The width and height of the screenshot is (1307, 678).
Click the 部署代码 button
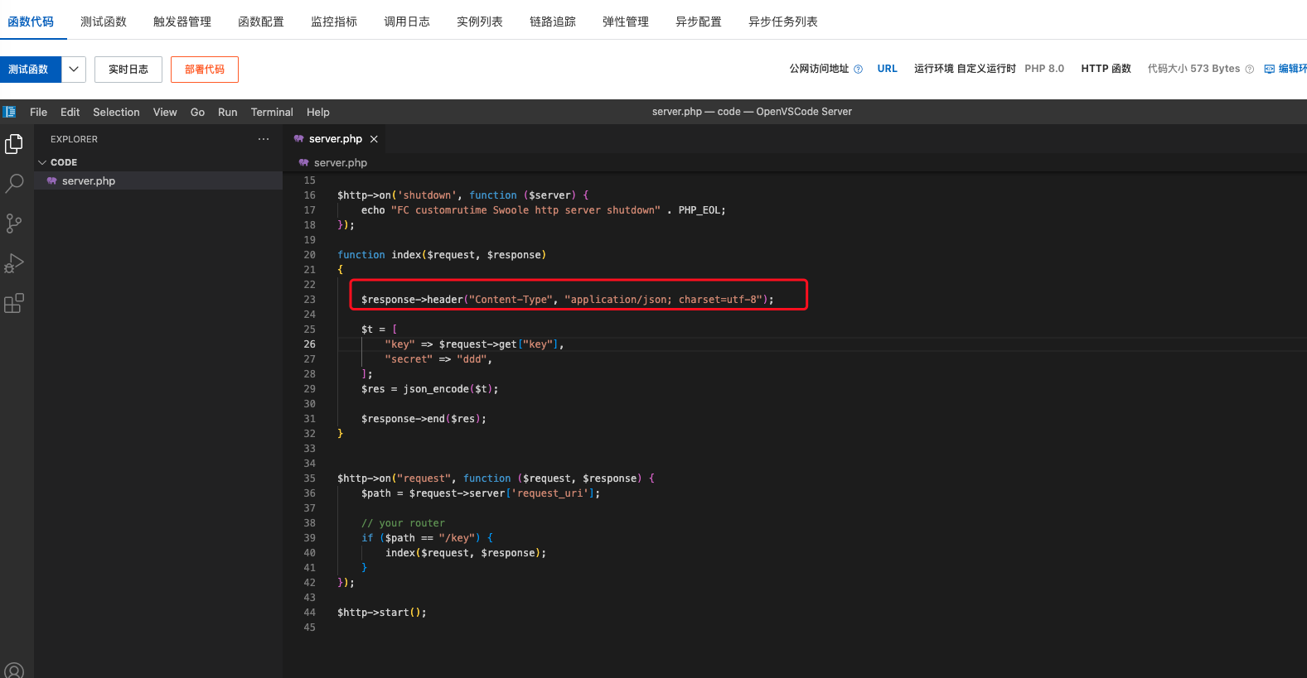coord(205,70)
